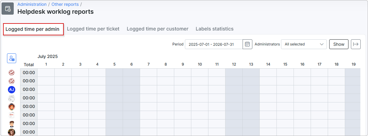Go to Administration breadcrumb link
The image size is (368, 136).
[x=32, y=4]
